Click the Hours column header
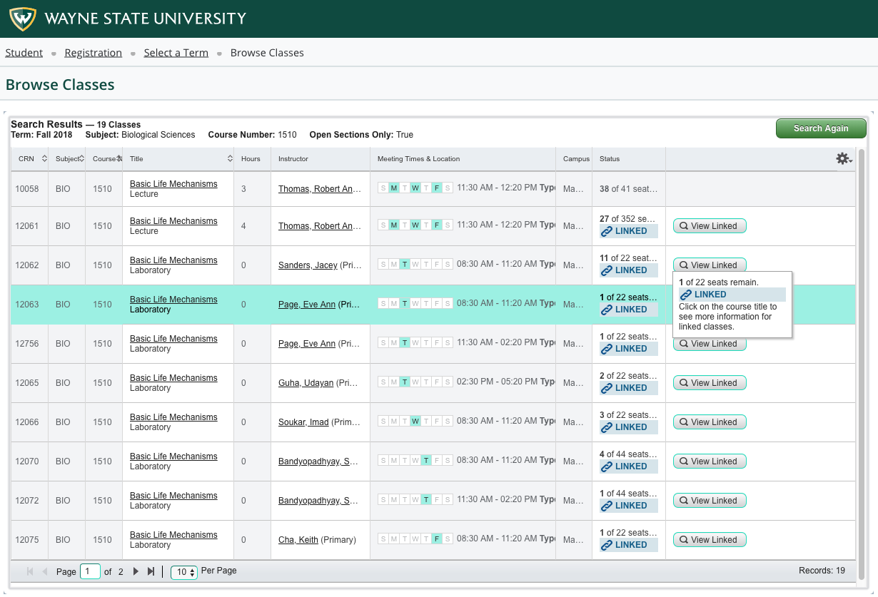878x597 pixels. coord(251,158)
